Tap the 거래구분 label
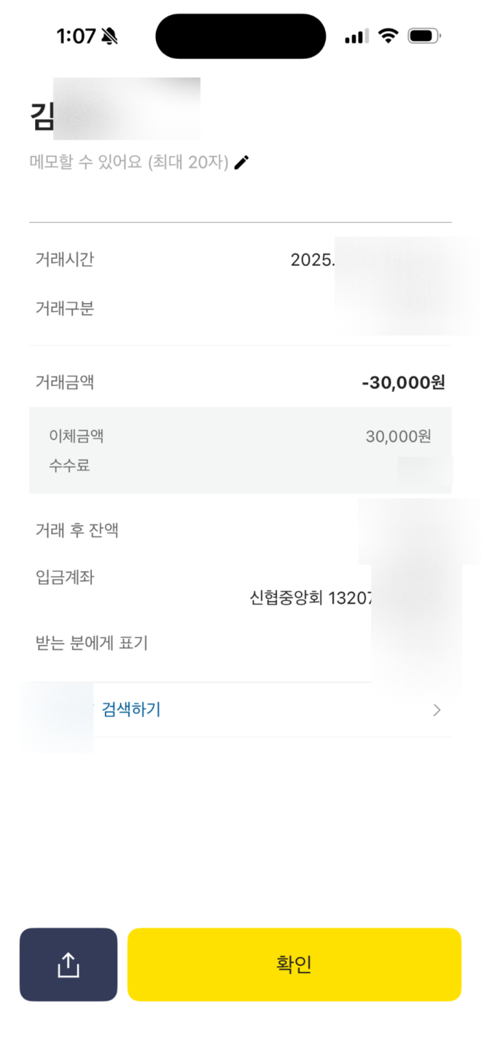Screen dimensions: 481x1043 tap(65, 308)
